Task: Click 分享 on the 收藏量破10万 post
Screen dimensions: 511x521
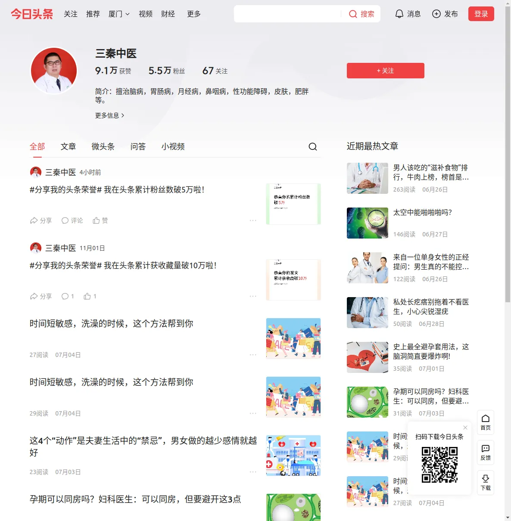Action: [41, 296]
